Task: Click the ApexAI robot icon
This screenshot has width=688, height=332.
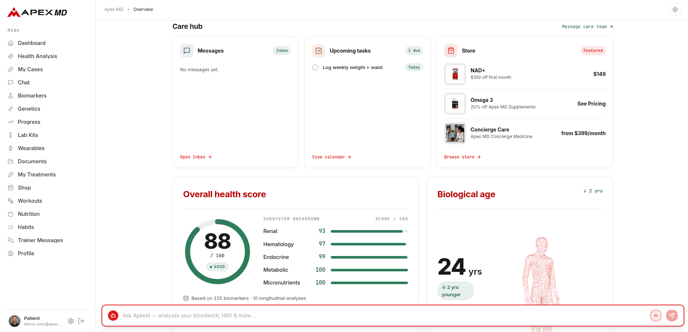Action: (x=113, y=316)
